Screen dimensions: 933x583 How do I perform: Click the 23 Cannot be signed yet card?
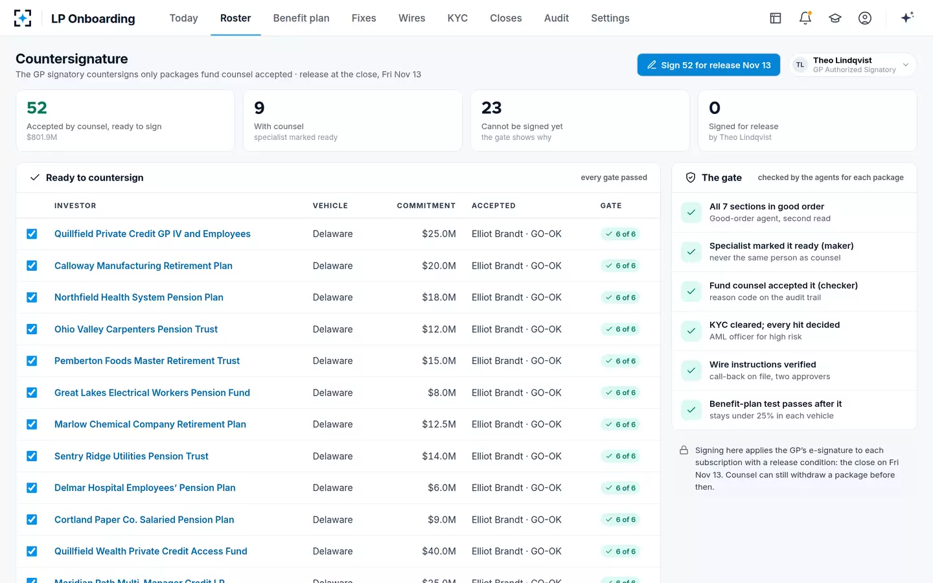(580, 120)
